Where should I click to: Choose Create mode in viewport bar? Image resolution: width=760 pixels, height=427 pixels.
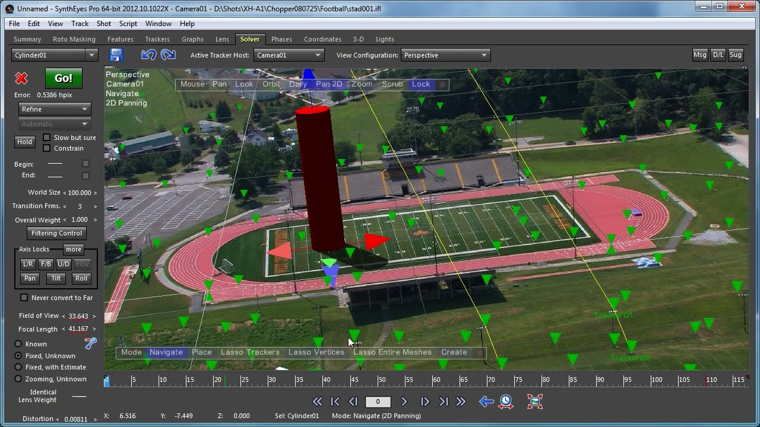point(454,352)
